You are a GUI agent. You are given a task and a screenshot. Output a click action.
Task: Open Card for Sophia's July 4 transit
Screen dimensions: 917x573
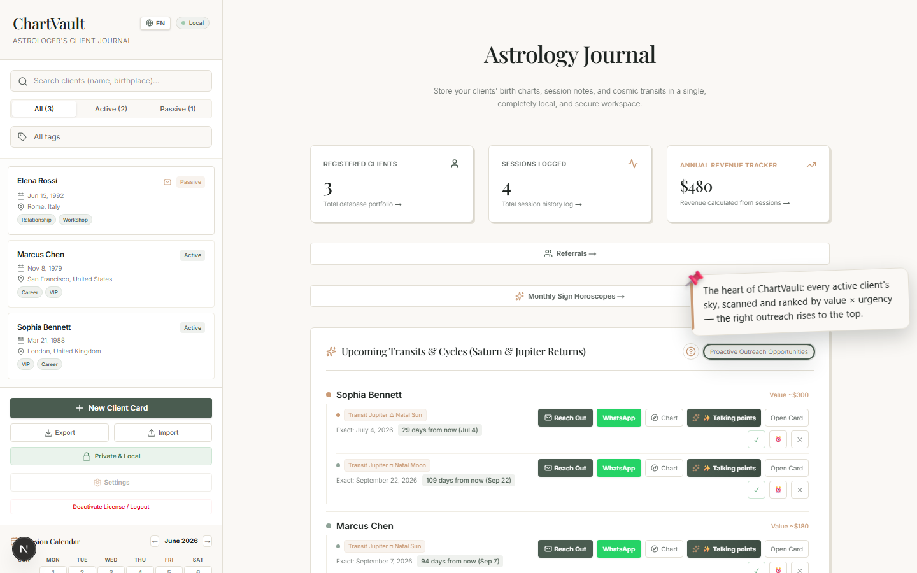coord(786,418)
